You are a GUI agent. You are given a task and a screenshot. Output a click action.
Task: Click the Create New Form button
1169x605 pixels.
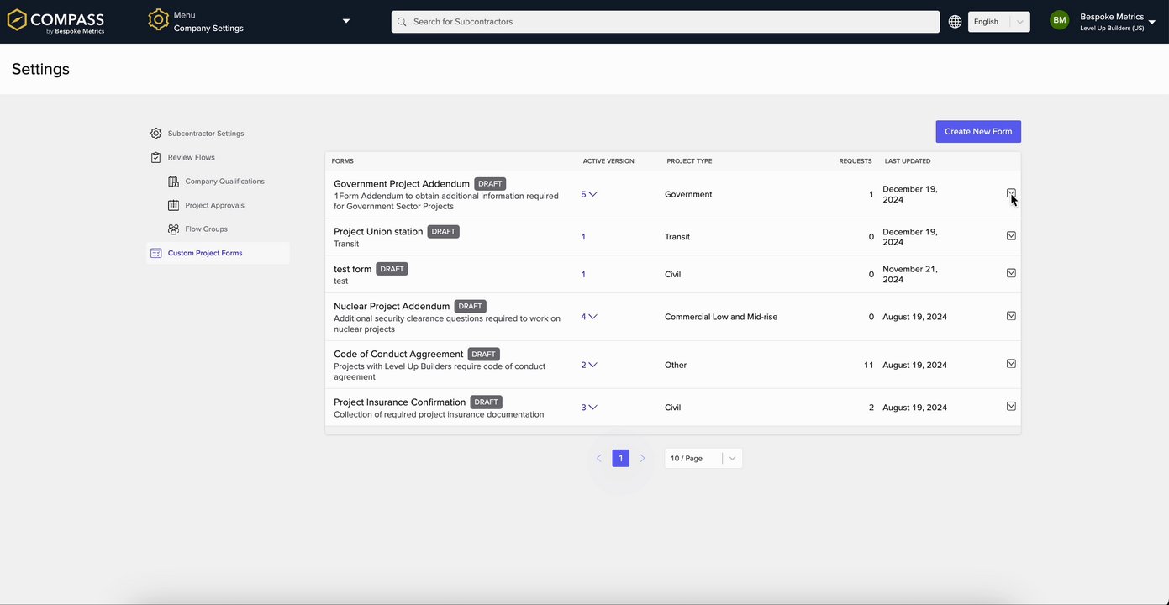click(x=978, y=131)
